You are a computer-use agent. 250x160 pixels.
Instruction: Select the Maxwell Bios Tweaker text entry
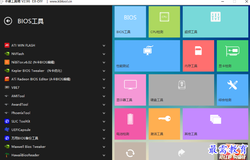click(x=28, y=146)
